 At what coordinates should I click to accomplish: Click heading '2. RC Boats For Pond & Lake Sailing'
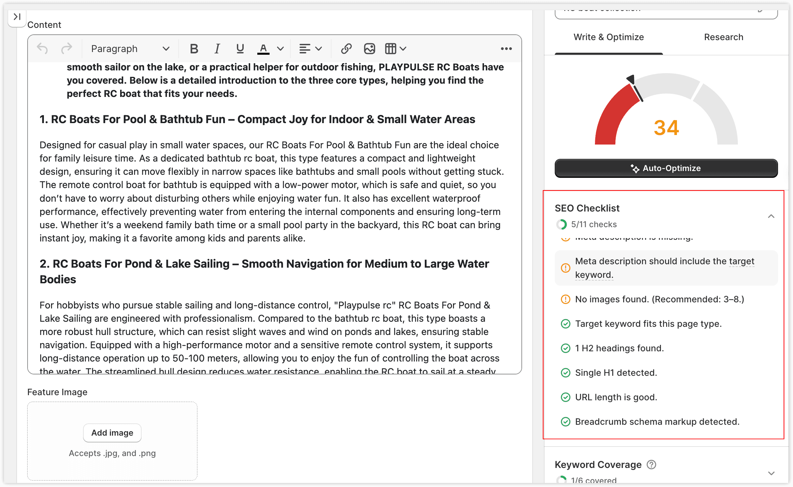pos(264,271)
